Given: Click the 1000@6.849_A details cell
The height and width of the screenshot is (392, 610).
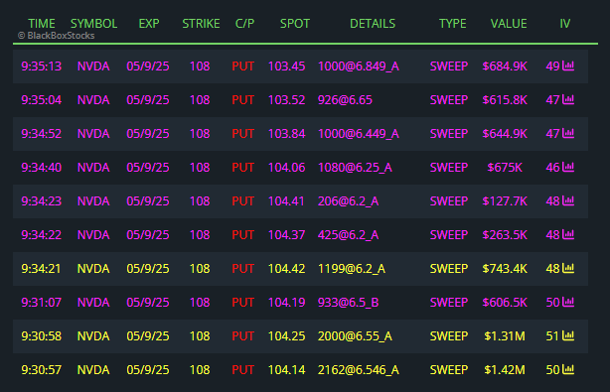Looking at the screenshot, I should point(359,66).
